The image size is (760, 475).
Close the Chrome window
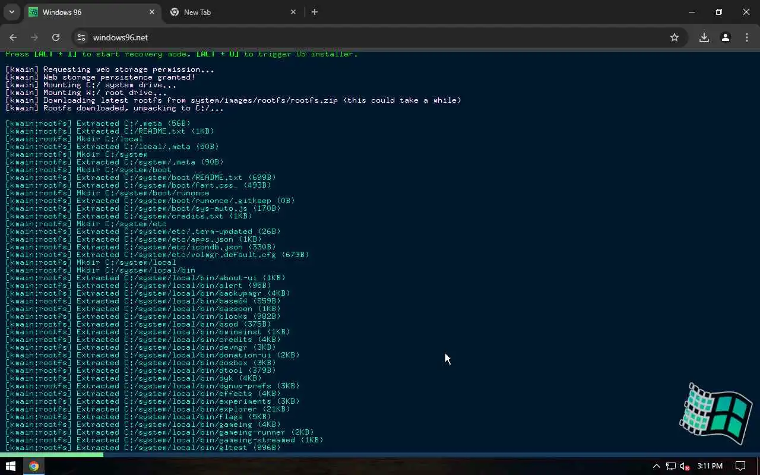coord(746,12)
